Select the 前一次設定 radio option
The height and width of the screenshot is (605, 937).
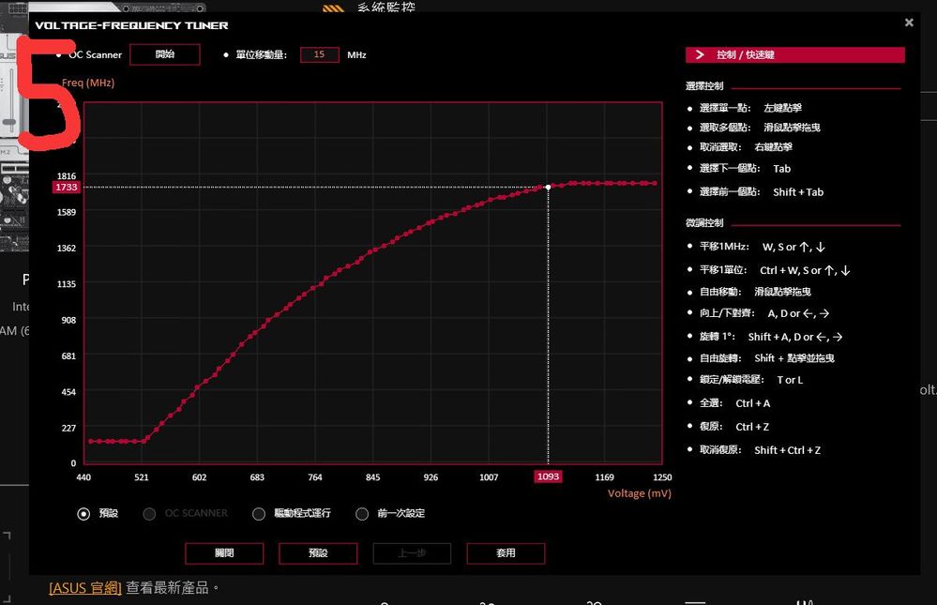tap(362, 513)
